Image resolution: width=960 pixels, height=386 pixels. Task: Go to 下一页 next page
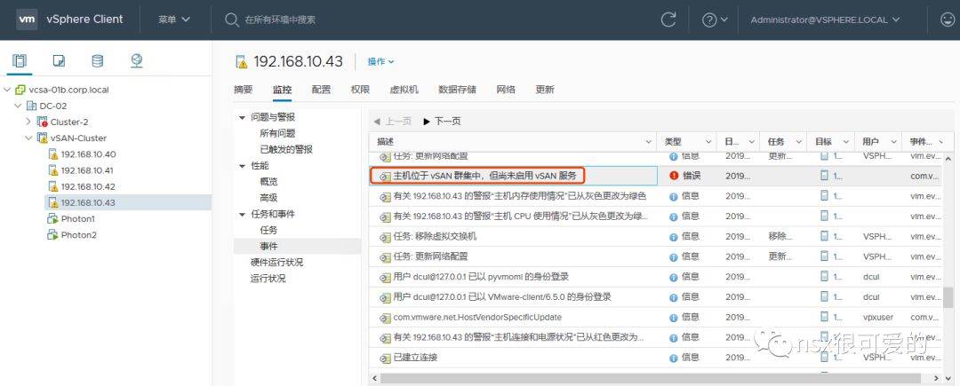tap(442, 121)
